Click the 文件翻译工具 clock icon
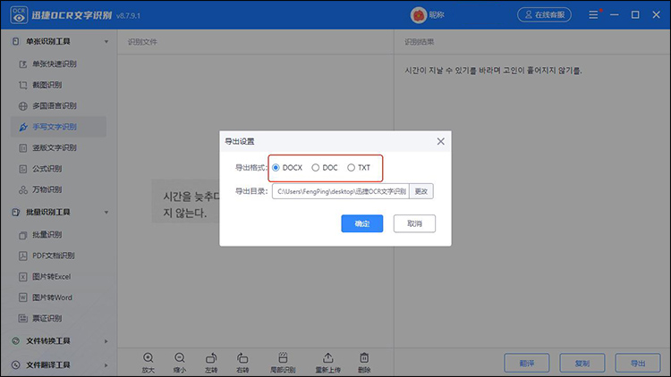The image size is (671, 377). point(16,365)
